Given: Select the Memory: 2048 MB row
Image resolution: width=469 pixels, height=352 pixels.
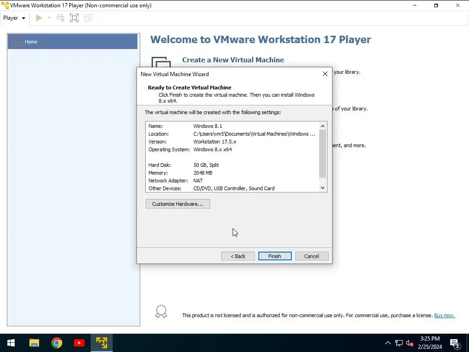Looking at the screenshot, I should 232,173.
